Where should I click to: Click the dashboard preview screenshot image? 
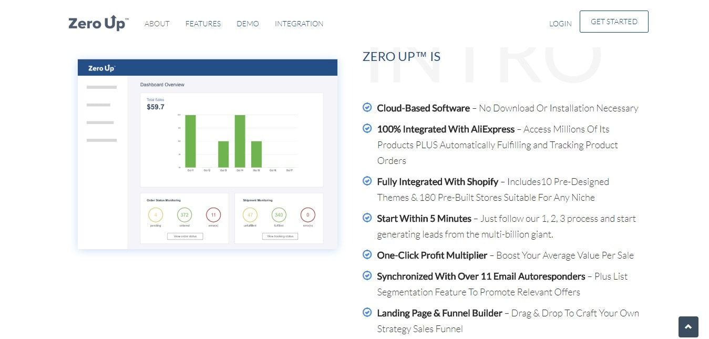(208, 154)
